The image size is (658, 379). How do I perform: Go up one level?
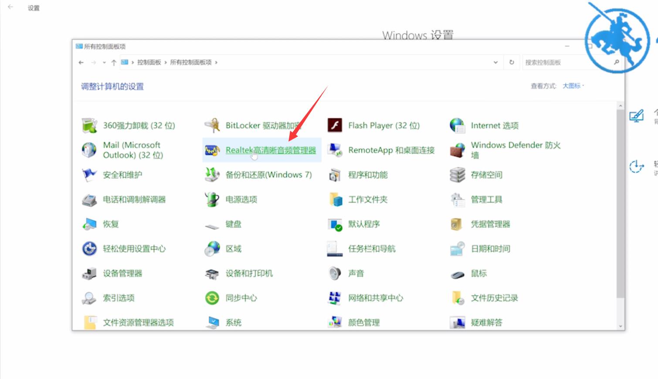tap(114, 62)
